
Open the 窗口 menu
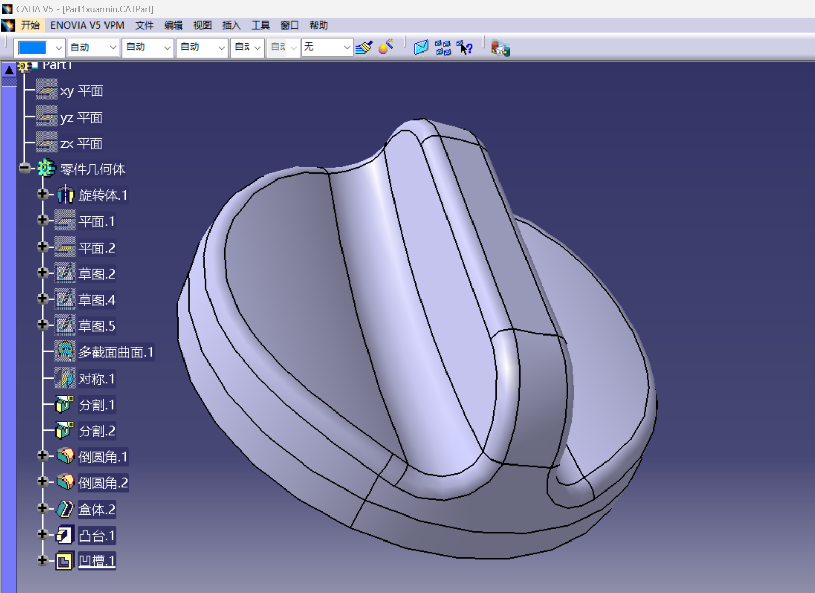[x=290, y=25]
